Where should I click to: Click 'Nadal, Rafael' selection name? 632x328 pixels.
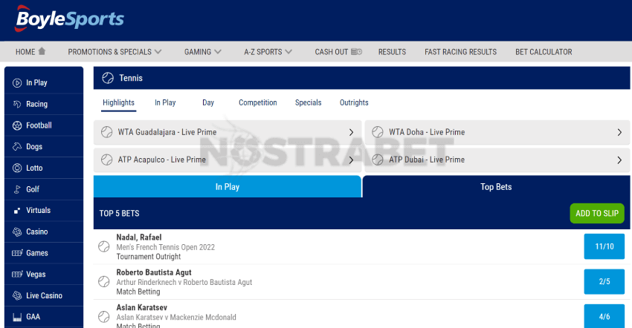(x=139, y=237)
